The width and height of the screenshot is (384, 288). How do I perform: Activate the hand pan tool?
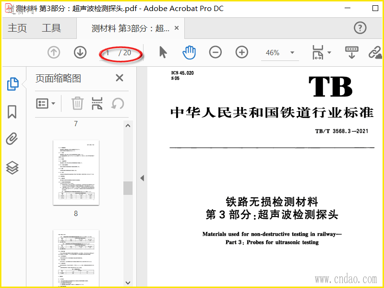(189, 52)
